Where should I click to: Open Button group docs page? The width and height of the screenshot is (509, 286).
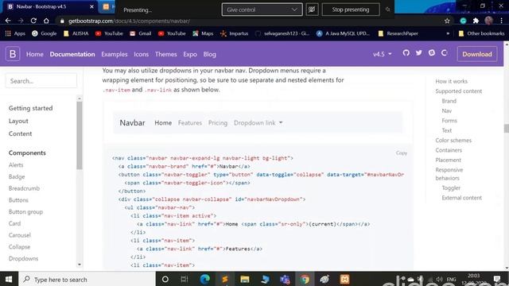click(x=25, y=212)
